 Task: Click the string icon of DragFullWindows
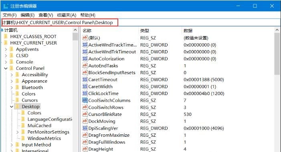point(85,142)
